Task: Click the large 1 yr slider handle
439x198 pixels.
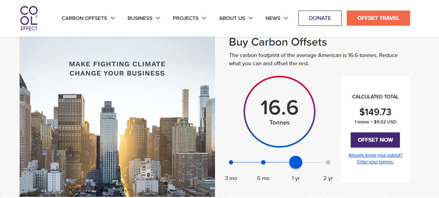Action: pyautogui.click(x=296, y=162)
